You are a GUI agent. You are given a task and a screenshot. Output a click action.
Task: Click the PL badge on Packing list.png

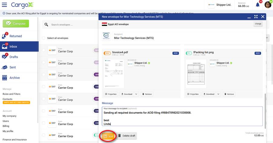(x=189, y=53)
